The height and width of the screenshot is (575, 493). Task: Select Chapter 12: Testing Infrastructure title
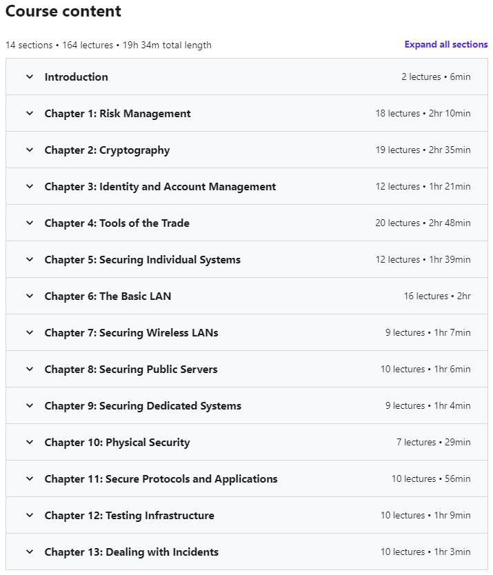pyautogui.click(x=130, y=515)
